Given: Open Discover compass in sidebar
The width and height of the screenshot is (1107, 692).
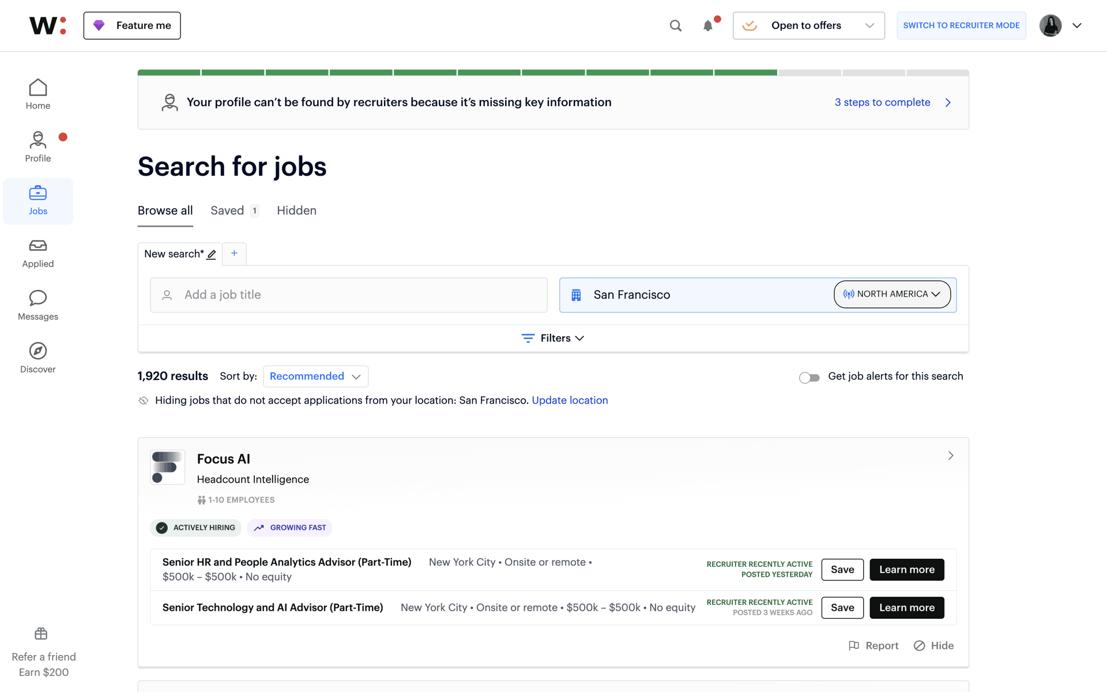Looking at the screenshot, I should coord(38,359).
